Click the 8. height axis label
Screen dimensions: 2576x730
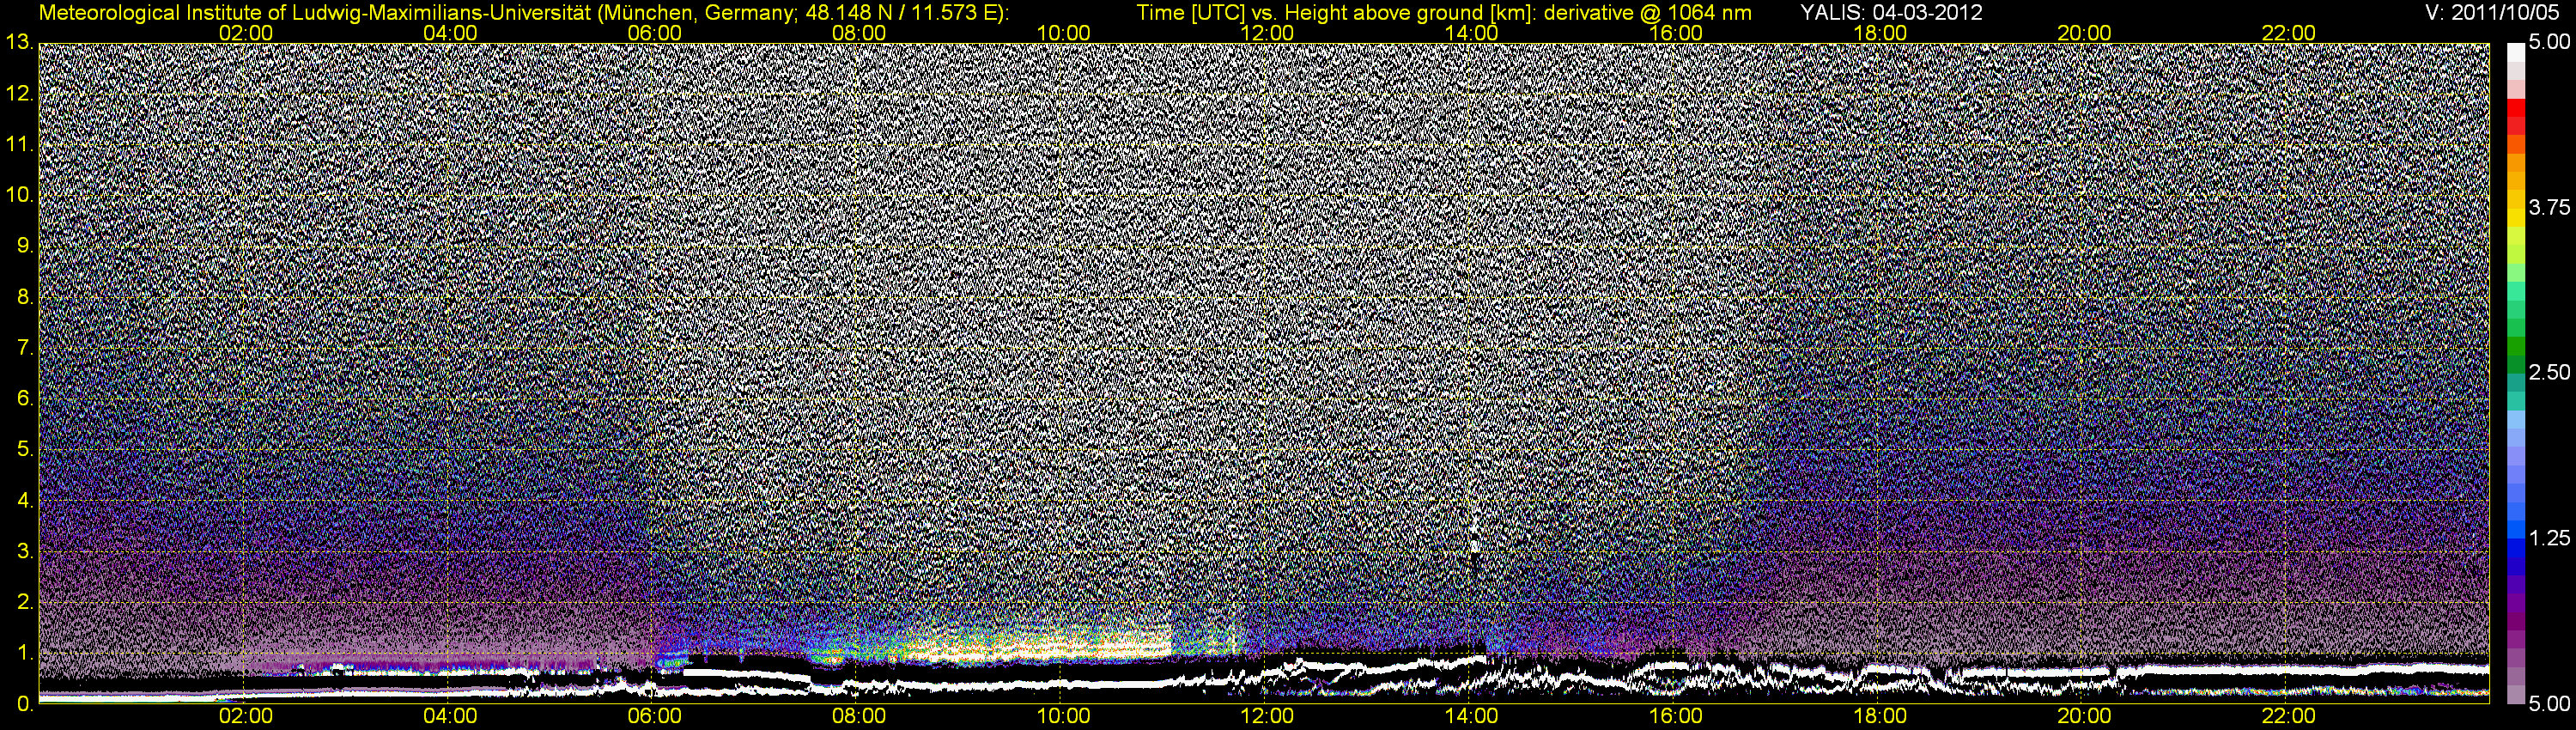pyautogui.click(x=25, y=298)
